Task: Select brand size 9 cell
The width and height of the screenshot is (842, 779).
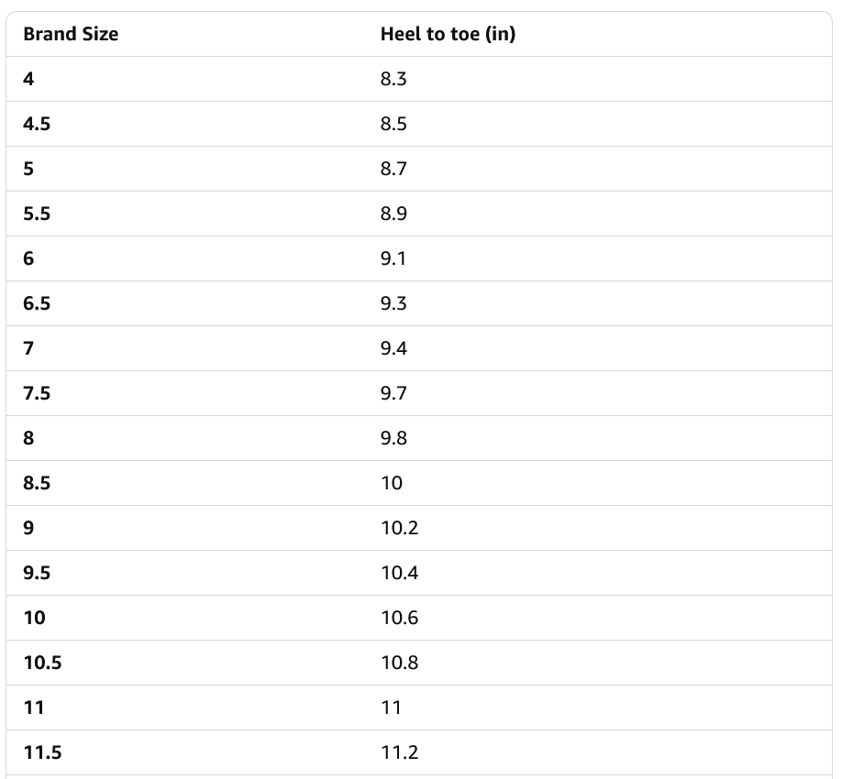Action: tap(28, 528)
